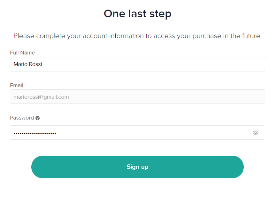Click the account information description text

pos(137,36)
